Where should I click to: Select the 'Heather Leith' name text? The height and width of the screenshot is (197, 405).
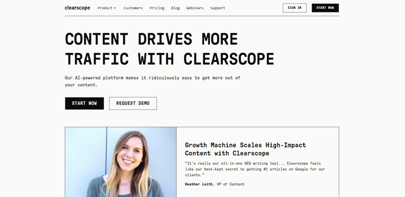199,184
